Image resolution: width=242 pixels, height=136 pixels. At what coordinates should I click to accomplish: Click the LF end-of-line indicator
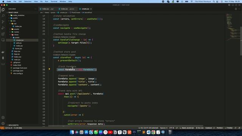click(x=177, y=128)
